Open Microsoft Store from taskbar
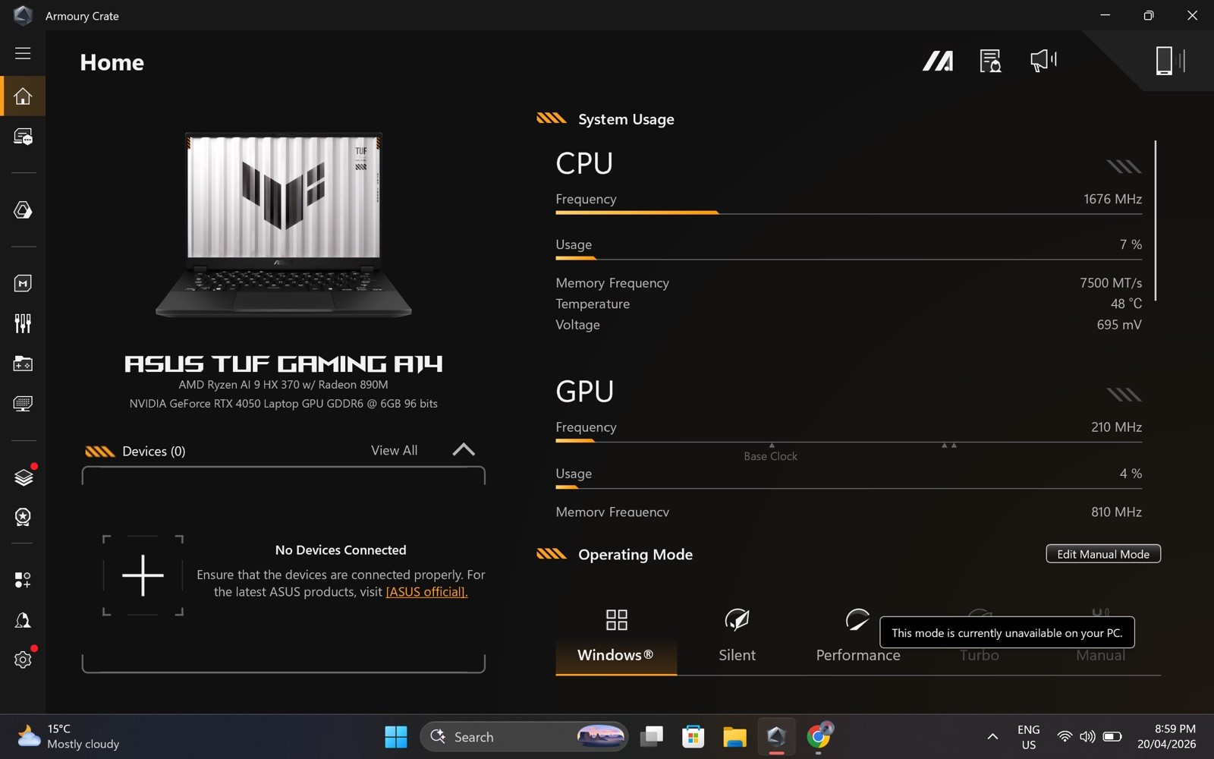Screen dimensions: 1214x759 693,736
